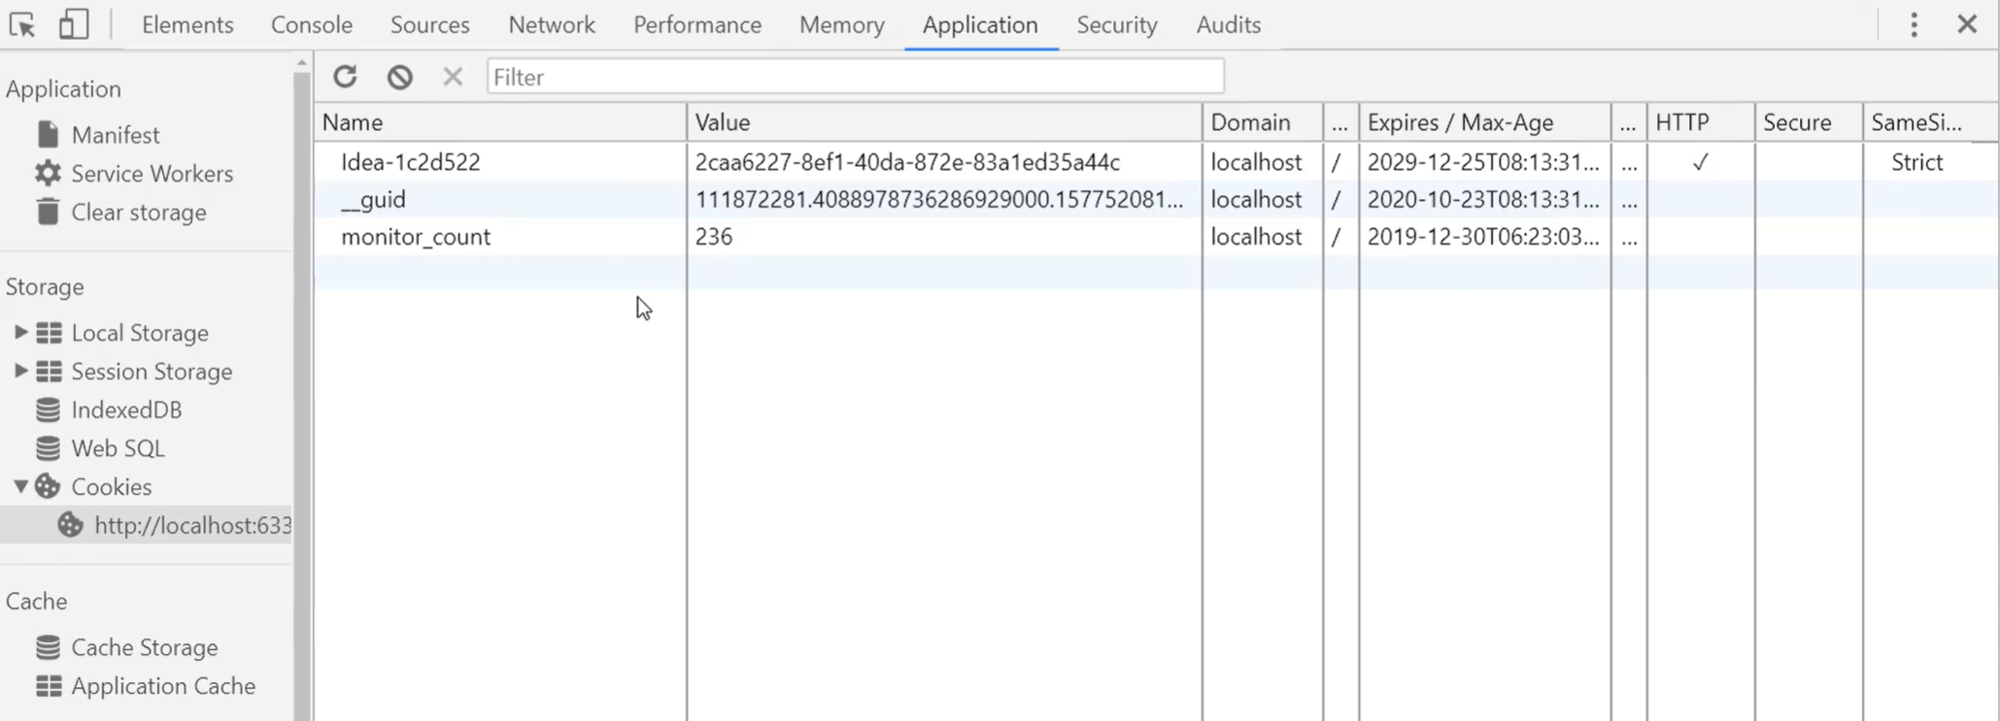Click the clear all cookies icon
2000x721 pixels.
click(399, 76)
